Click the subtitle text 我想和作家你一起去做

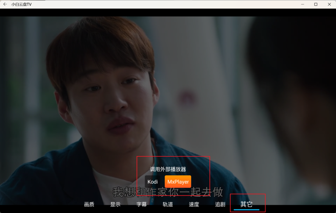click(168, 192)
